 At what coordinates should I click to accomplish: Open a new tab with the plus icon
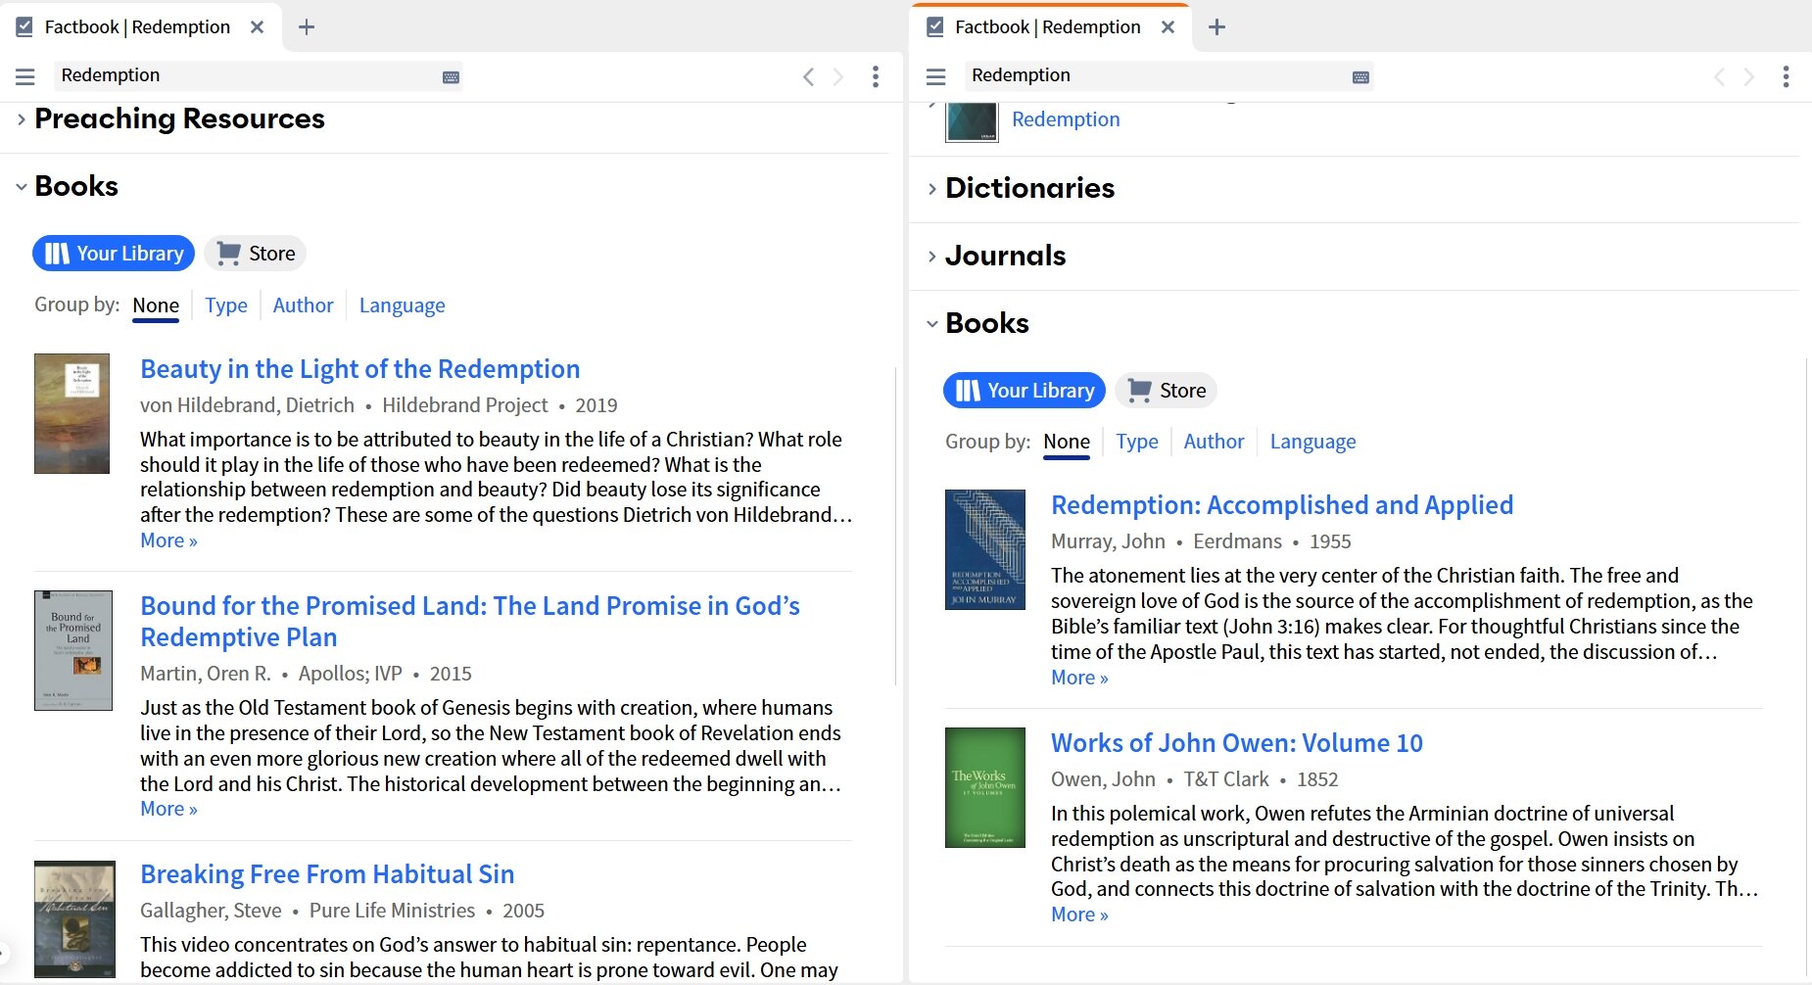pos(307,26)
